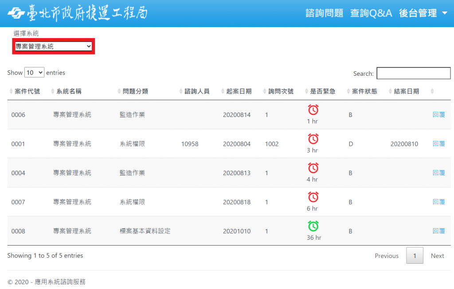Click the 標案基本資料設定 category cell

(x=145, y=231)
